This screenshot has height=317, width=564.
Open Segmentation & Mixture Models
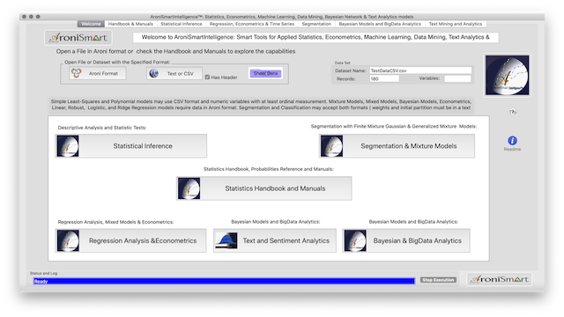pos(397,146)
